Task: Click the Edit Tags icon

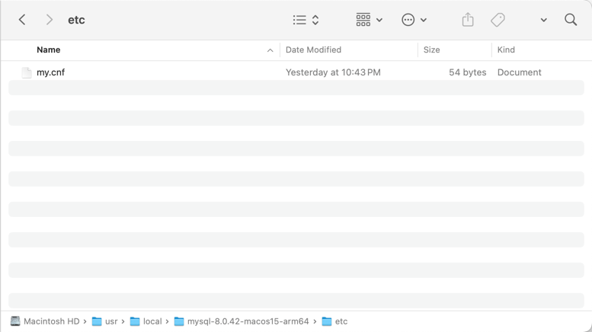Action: coord(498,20)
